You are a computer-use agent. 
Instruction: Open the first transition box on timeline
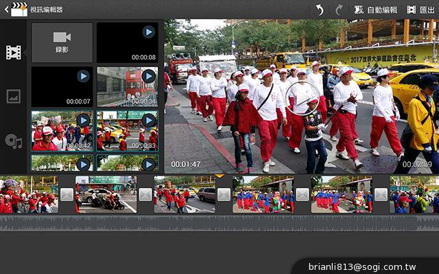[x=67, y=195]
